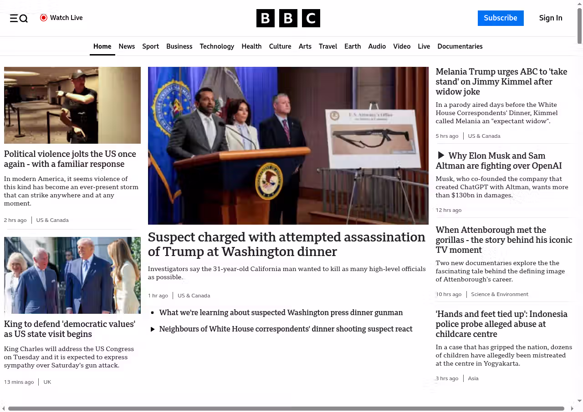Switch to the Sport section
The width and height of the screenshot is (583, 412).
click(x=150, y=46)
